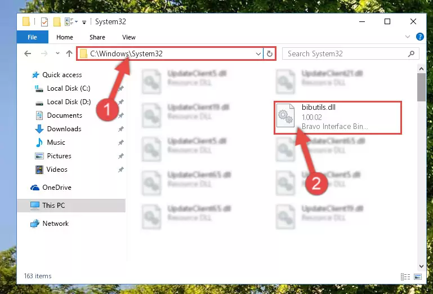Open the recent locations dropdown

tap(57, 54)
